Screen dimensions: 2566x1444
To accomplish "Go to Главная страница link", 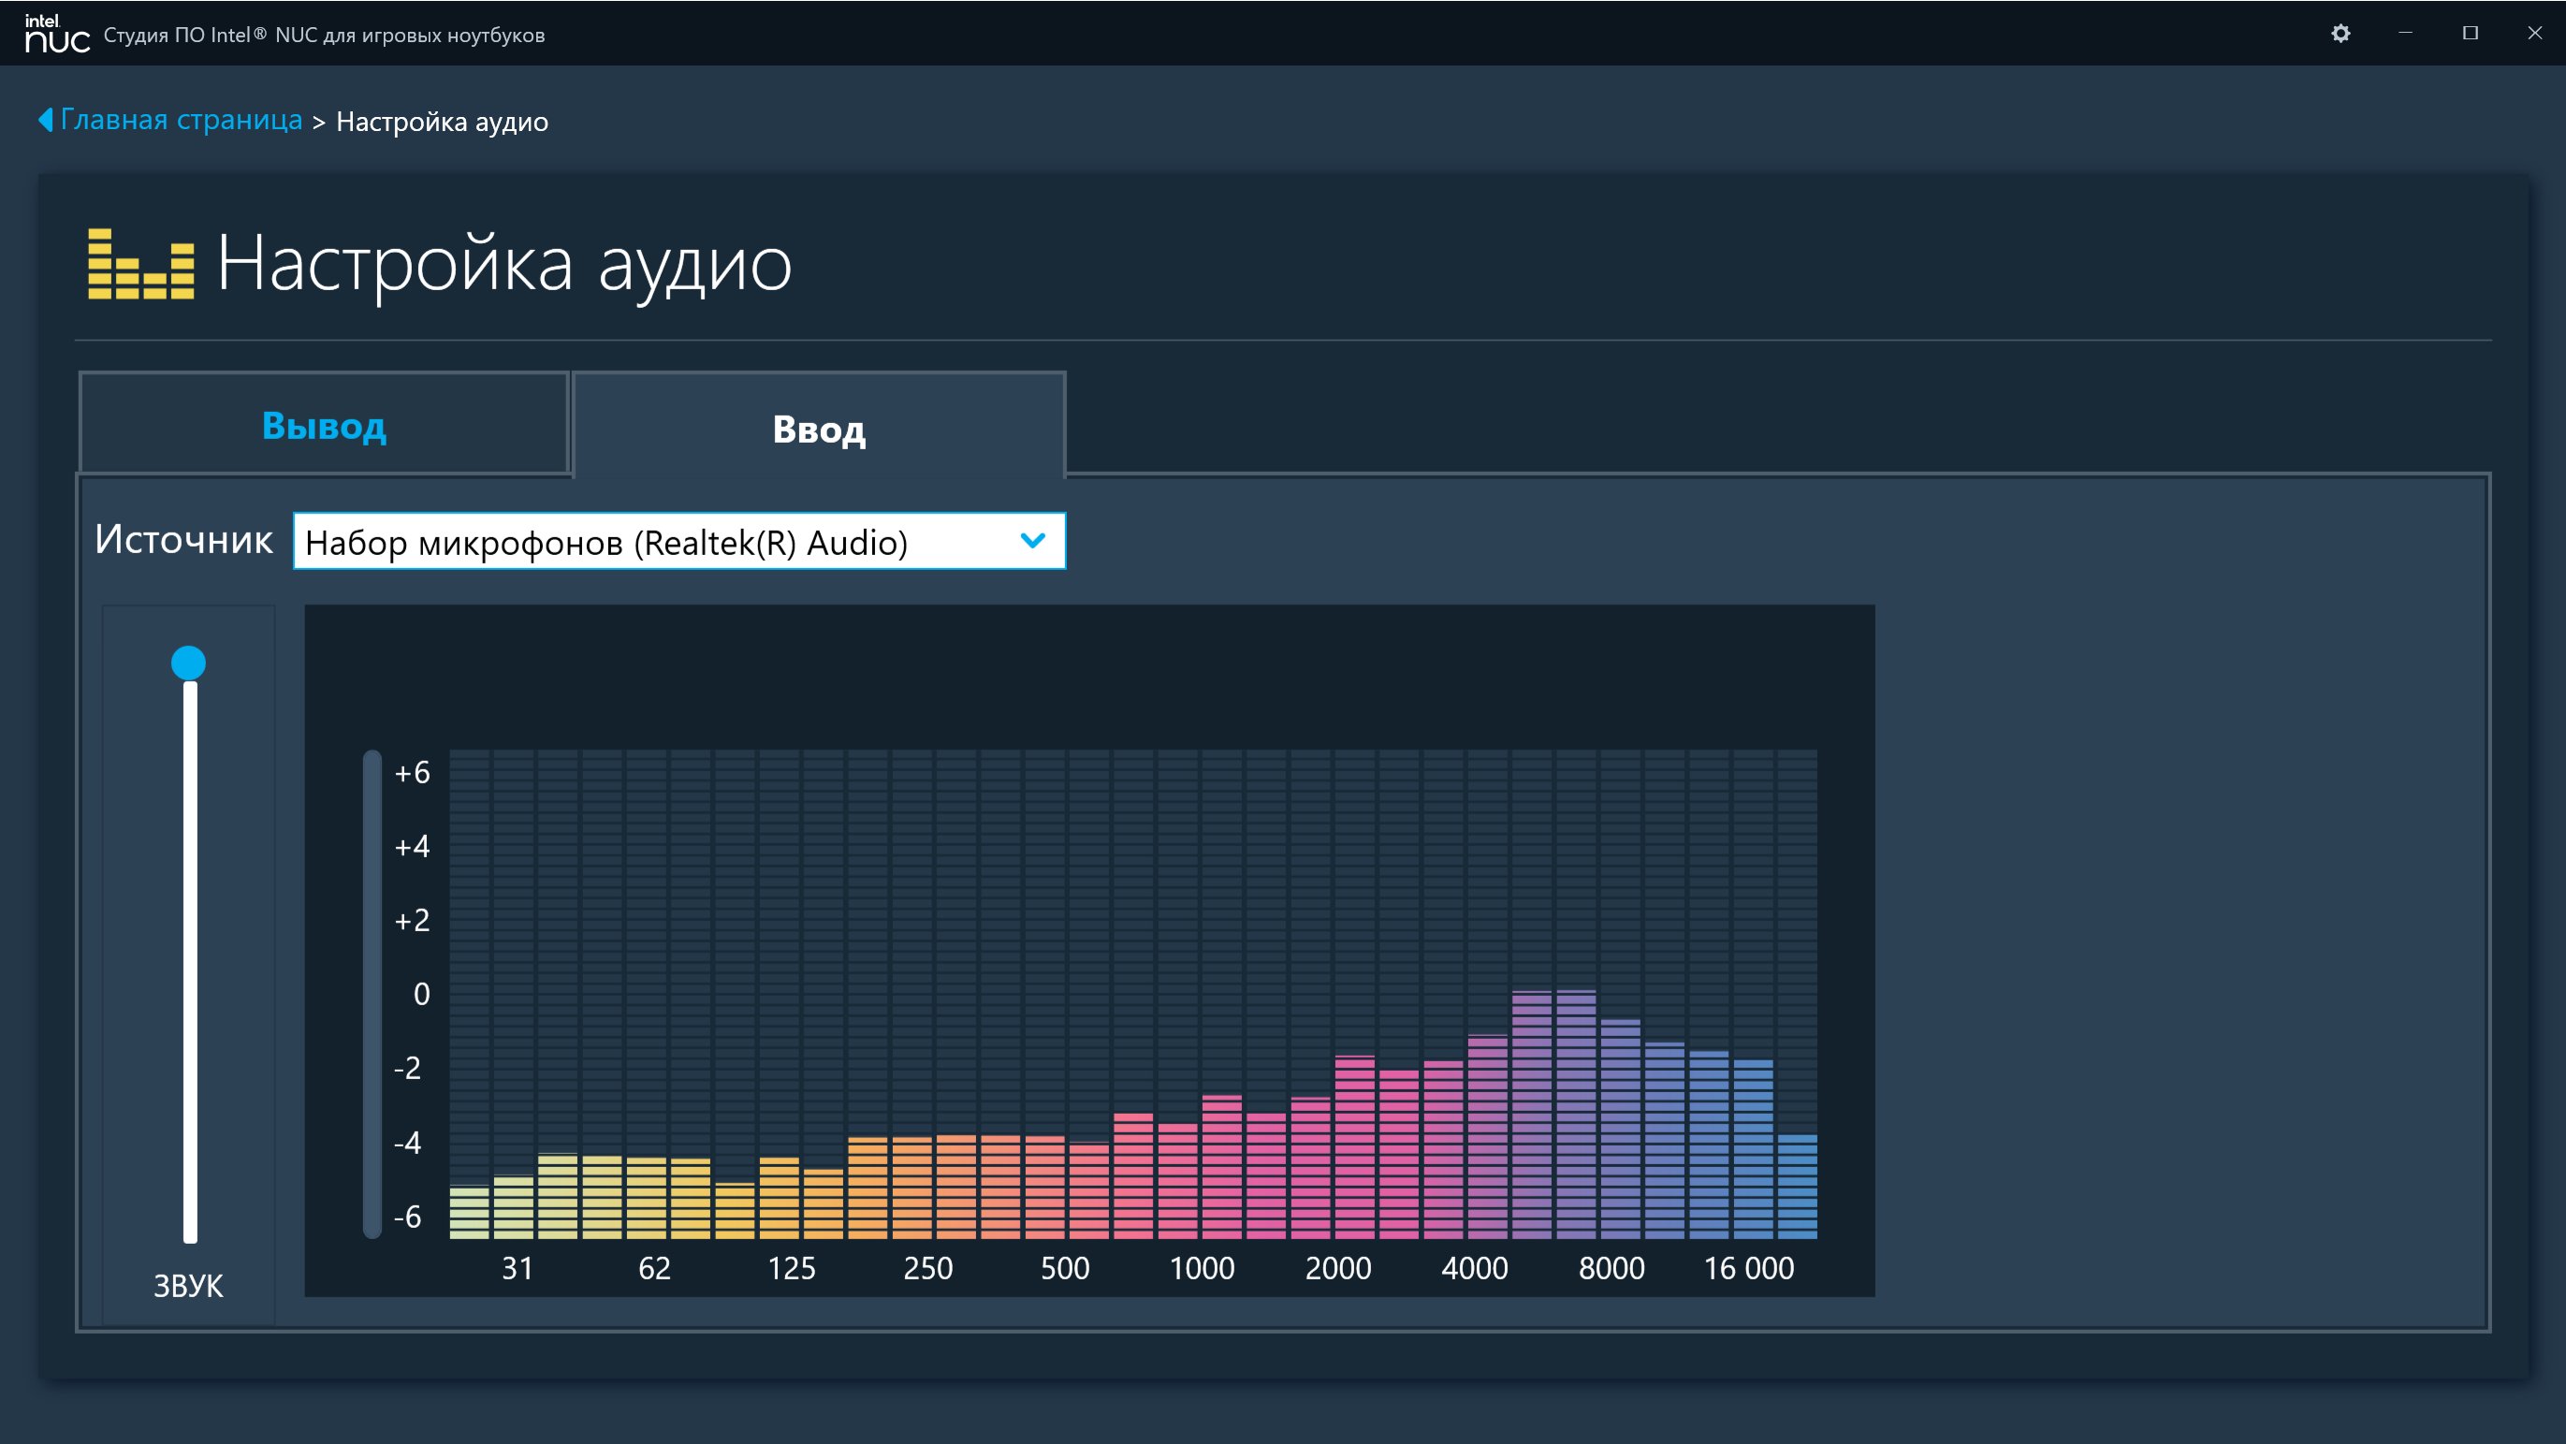I will tap(182, 120).
